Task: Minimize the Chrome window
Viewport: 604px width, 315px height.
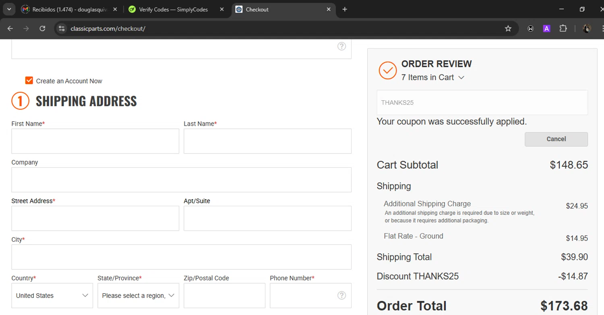Action: click(x=562, y=9)
